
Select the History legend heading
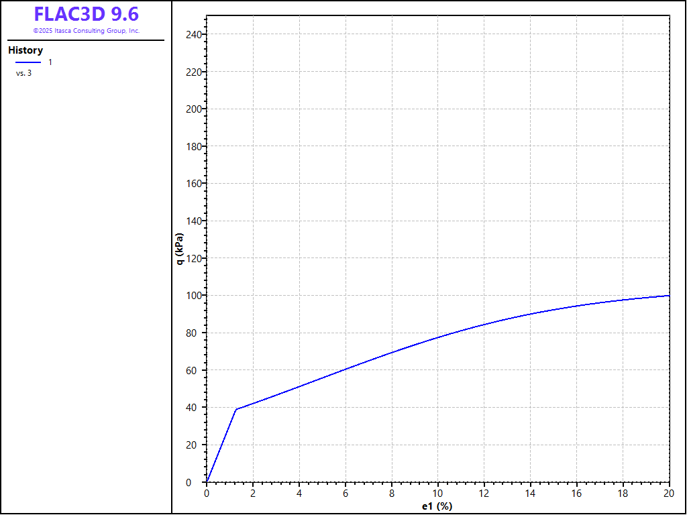tap(25, 50)
